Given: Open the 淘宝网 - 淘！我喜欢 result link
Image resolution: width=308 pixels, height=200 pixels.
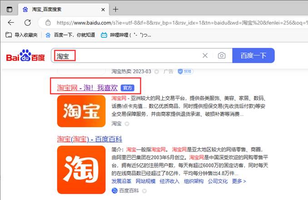Looking at the screenshot, I should tap(88, 87).
